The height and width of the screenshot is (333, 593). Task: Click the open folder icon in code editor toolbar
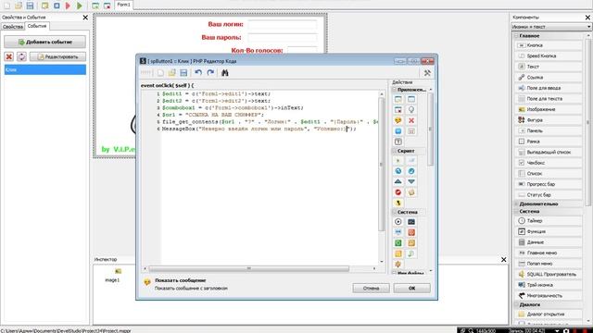click(x=172, y=72)
